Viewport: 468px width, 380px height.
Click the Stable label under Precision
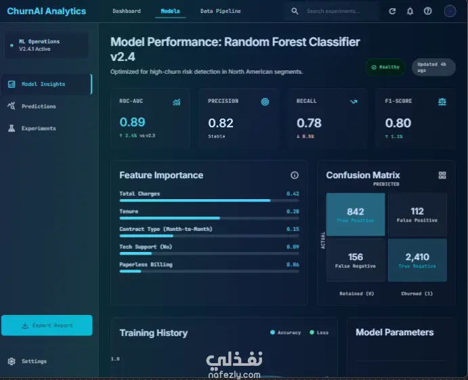point(217,136)
